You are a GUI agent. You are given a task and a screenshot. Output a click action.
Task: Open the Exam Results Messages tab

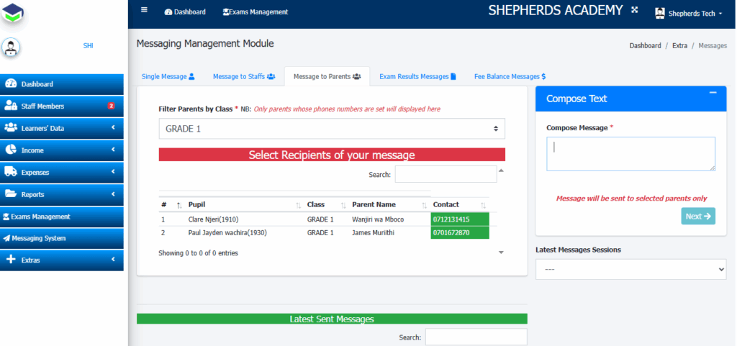[418, 76]
